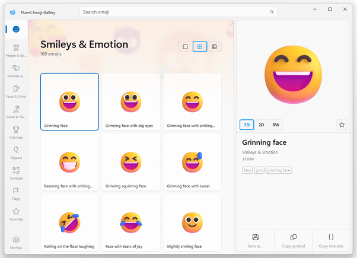This screenshot has height=258, width=357.
Task: Open the Travel & Places category
Action: 16,112
